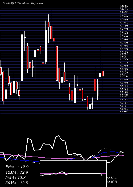The height and width of the screenshot is (187, 133).
Task: Click the NASDAQ KC bullkhan.tbrjar.com title
Action: (x=23, y=3)
